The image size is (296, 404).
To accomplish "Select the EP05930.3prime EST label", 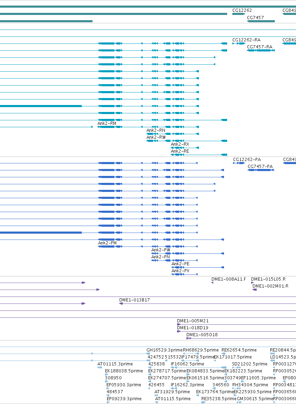I will coord(124,385).
